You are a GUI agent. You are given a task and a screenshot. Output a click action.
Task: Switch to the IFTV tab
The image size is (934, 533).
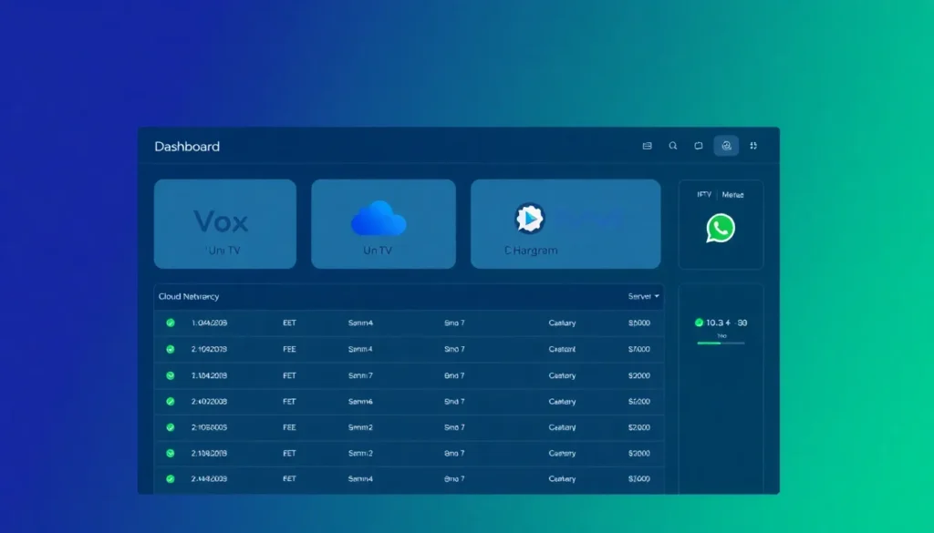704,194
